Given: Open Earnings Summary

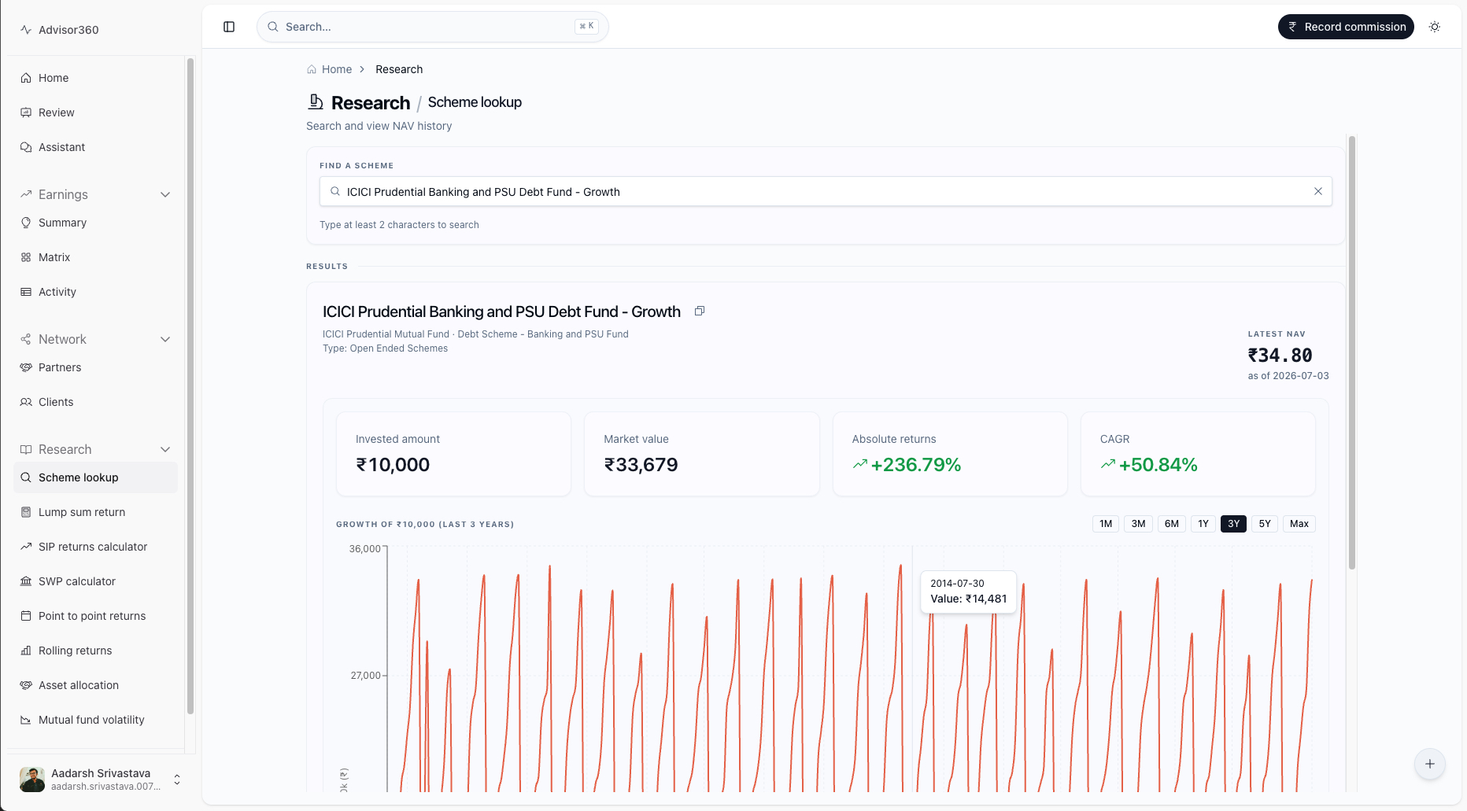Looking at the screenshot, I should pyautogui.click(x=95, y=223).
